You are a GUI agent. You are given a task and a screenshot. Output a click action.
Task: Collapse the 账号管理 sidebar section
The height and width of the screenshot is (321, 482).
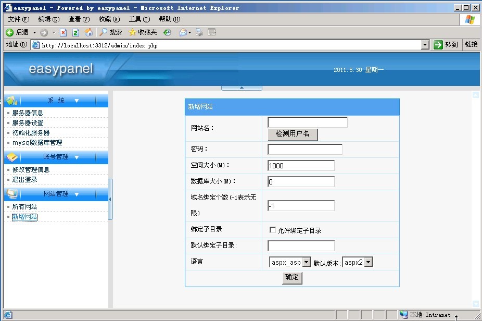pyautogui.click(x=77, y=157)
